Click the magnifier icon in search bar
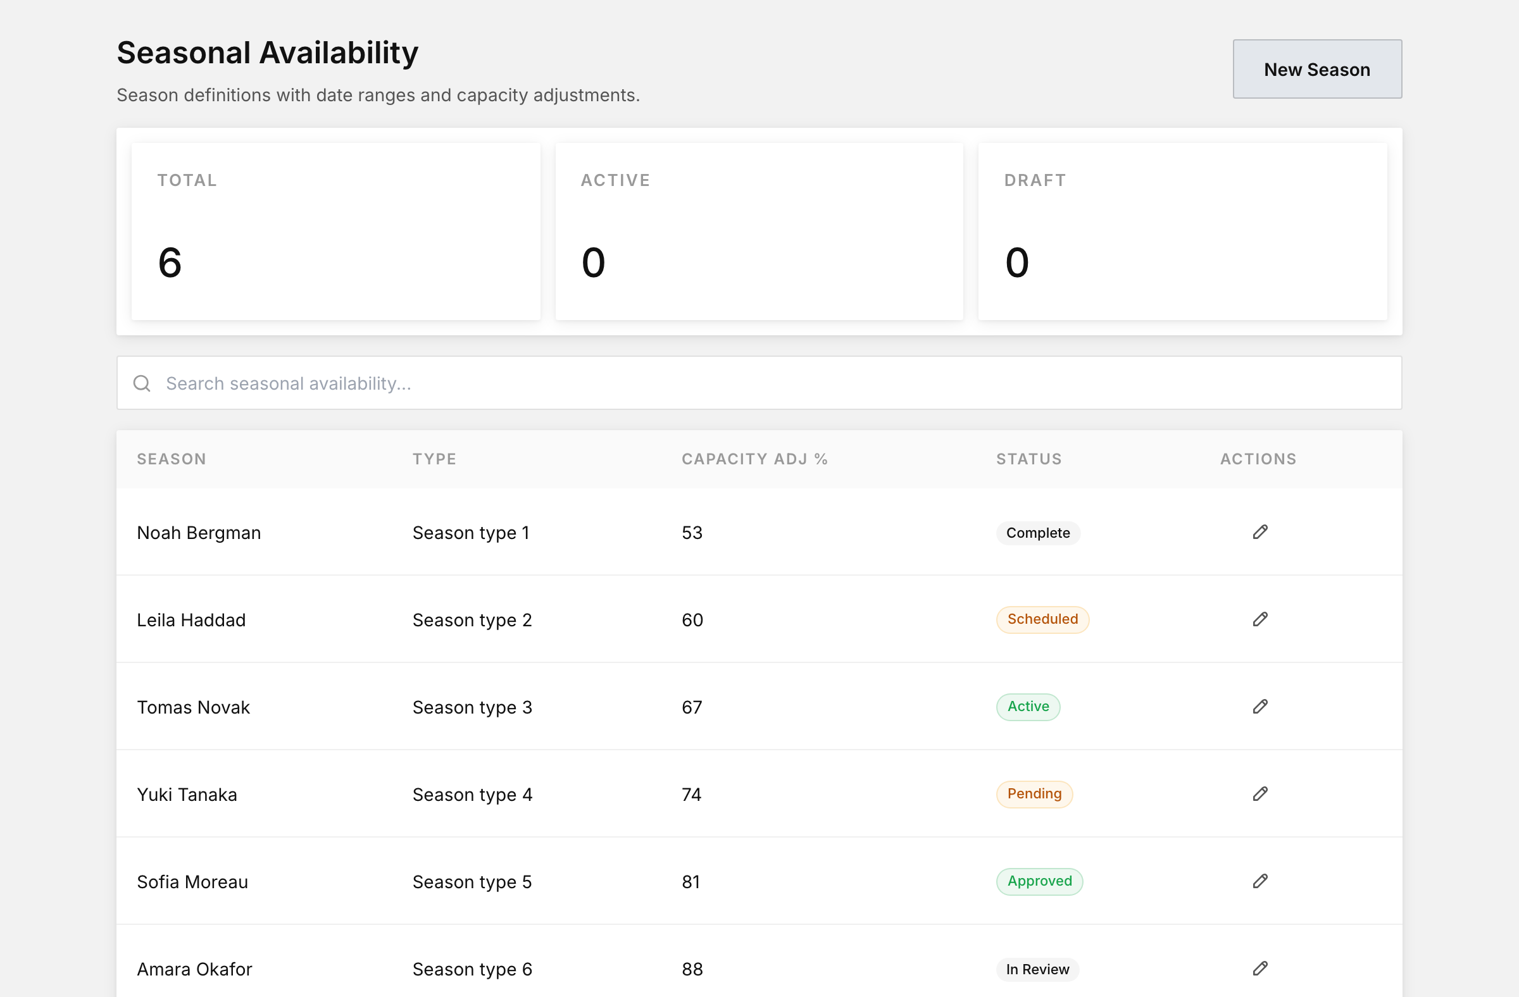This screenshot has height=997, width=1519. point(142,383)
